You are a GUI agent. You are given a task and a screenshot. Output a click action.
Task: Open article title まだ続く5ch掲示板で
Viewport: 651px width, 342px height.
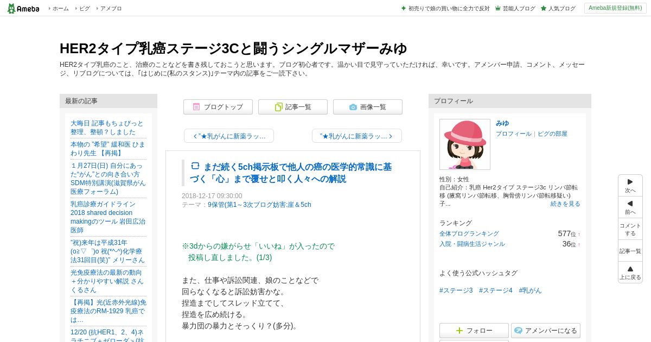291,173
